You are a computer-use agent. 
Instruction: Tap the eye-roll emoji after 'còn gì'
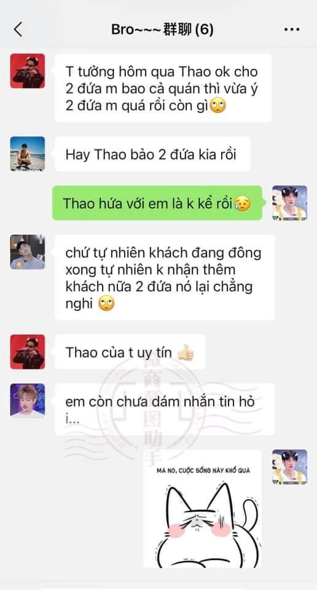[x=217, y=106]
